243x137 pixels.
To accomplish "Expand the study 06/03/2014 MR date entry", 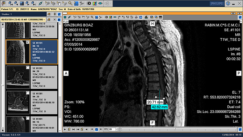I will tap(23, 19).
